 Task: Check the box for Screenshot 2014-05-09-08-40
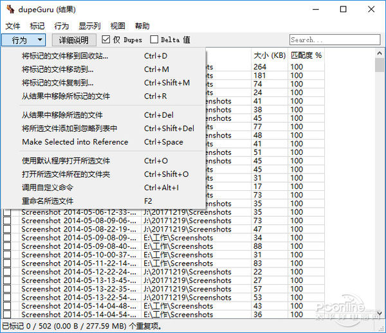coord(7,246)
